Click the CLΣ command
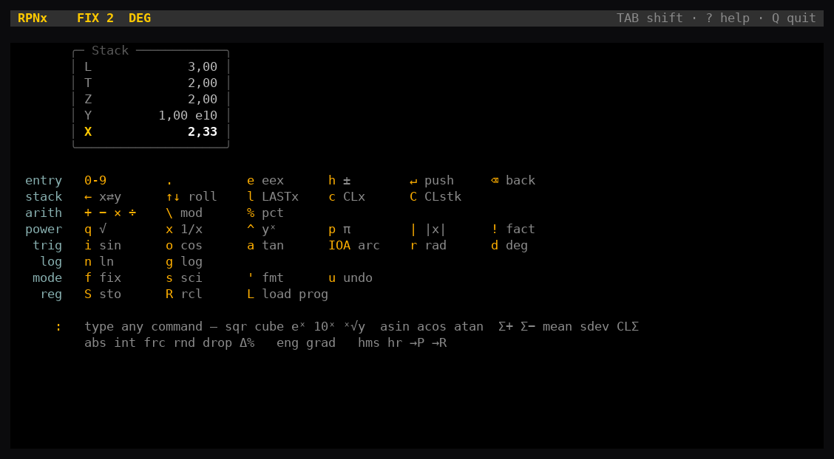This screenshot has width=834, height=459. (x=628, y=327)
